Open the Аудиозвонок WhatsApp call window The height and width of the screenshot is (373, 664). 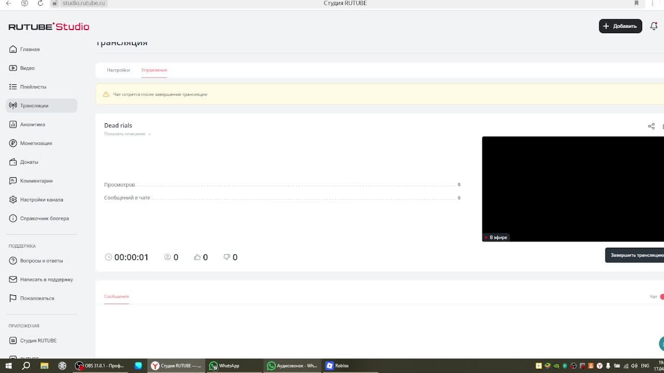pyautogui.click(x=292, y=366)
